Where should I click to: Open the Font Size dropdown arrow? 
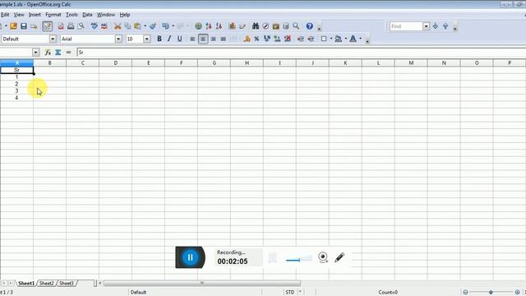(x=146, y=39)
